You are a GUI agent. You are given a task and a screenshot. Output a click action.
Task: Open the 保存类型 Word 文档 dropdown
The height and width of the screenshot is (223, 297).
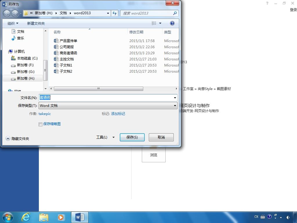(x=108, y=106)
